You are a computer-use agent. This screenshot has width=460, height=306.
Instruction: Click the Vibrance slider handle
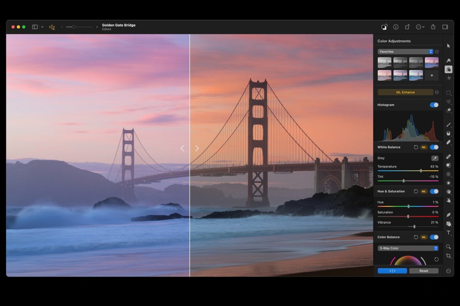(415, 226)
